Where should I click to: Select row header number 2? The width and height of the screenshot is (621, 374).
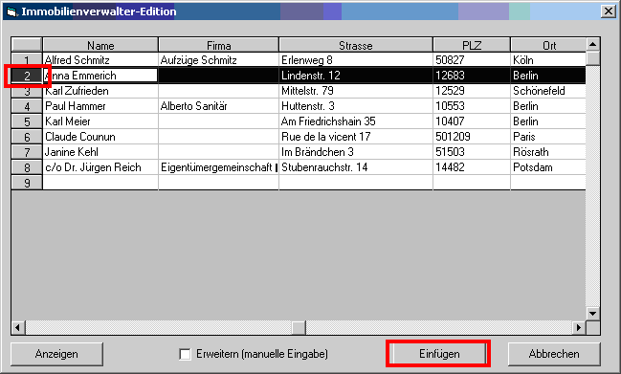27,76
